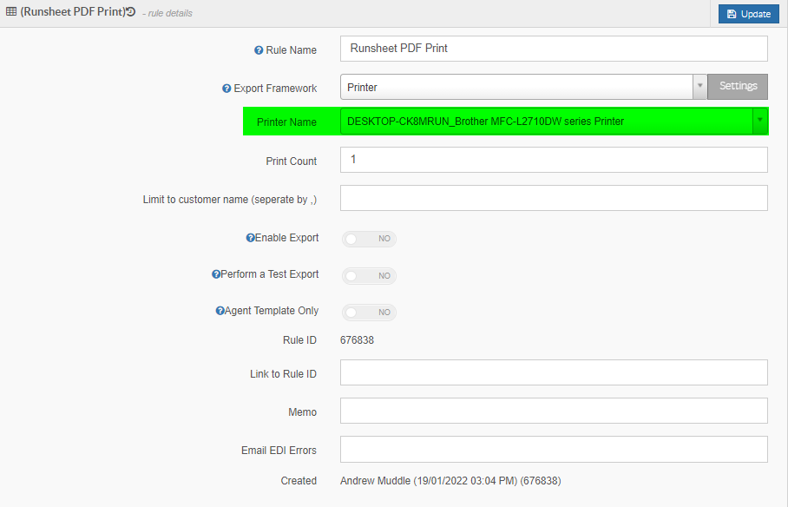Screen dimensions: 788x507
Task: Click the Email EDI Errors field
Action: 554,449
